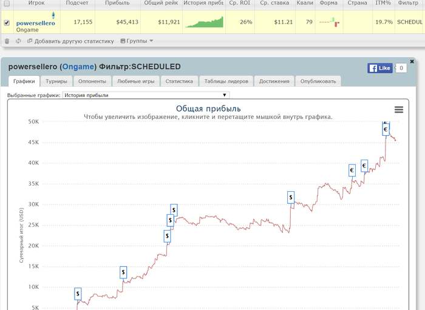Click the euro marker near 48K peak

click(386, 129)
